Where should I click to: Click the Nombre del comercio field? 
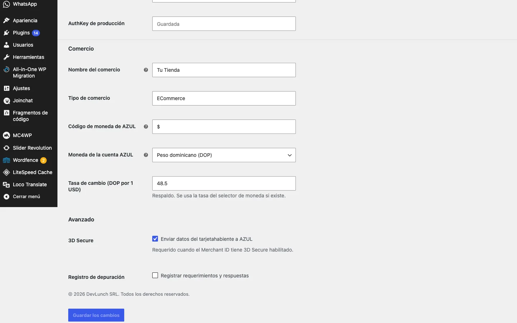click(224, 70)
